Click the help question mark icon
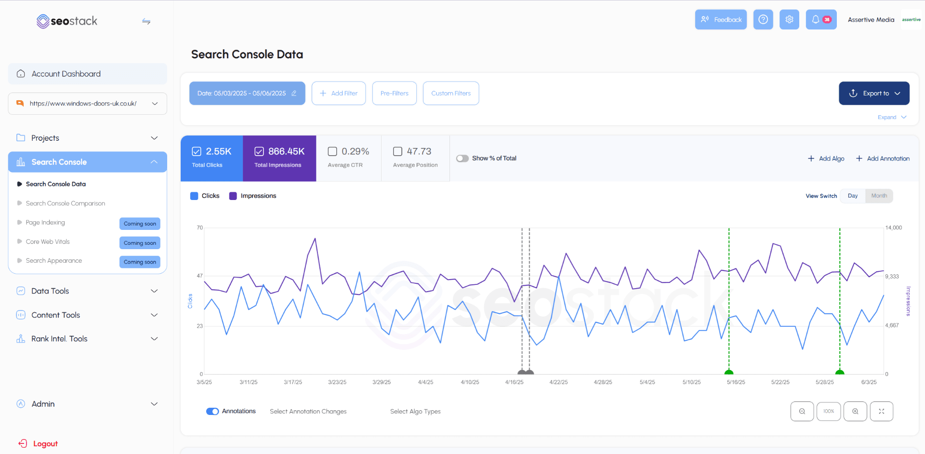 763,19
